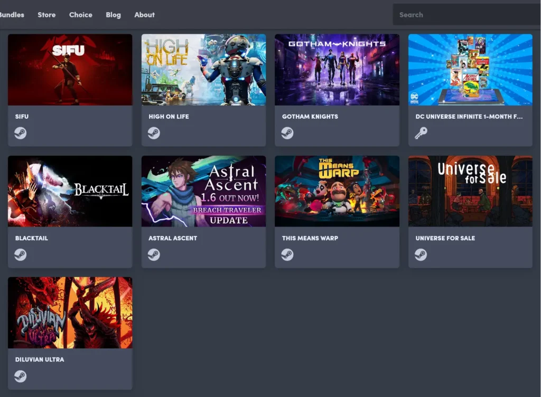Open the Blog navigation link
541x397 pixels.
coord(113,15)
